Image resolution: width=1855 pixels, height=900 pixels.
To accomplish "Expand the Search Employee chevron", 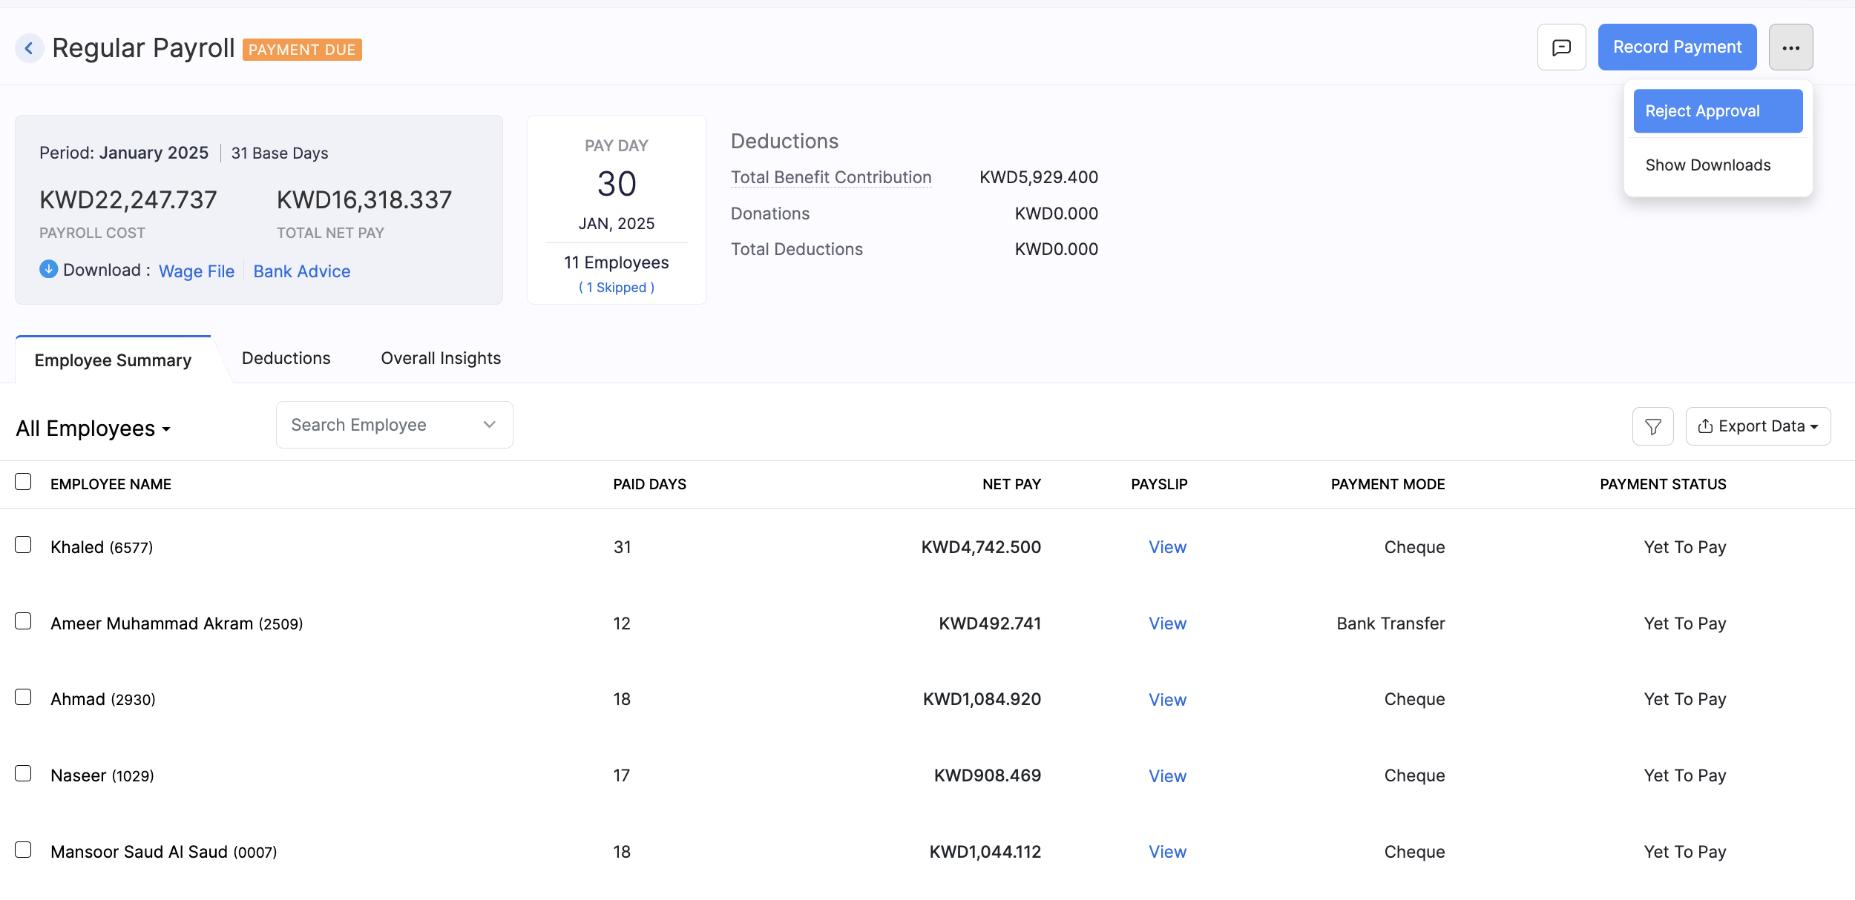I will [488, 425].
